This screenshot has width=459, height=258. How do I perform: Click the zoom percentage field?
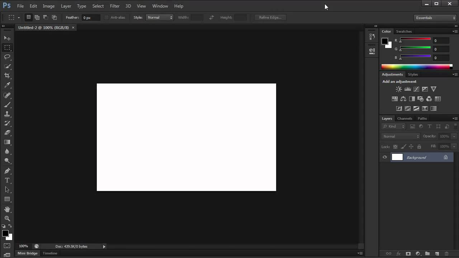pos(23,246)
